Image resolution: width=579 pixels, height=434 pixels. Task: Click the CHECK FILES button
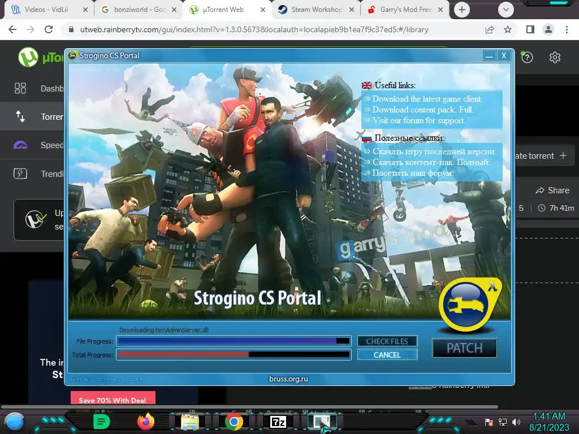(x=387, y=341)
